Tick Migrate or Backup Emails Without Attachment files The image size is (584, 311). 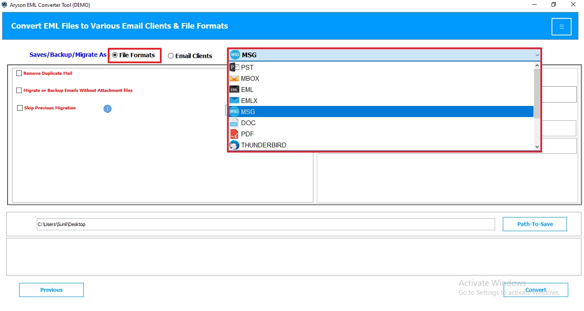pyautogui.click(x=19, y=91)
